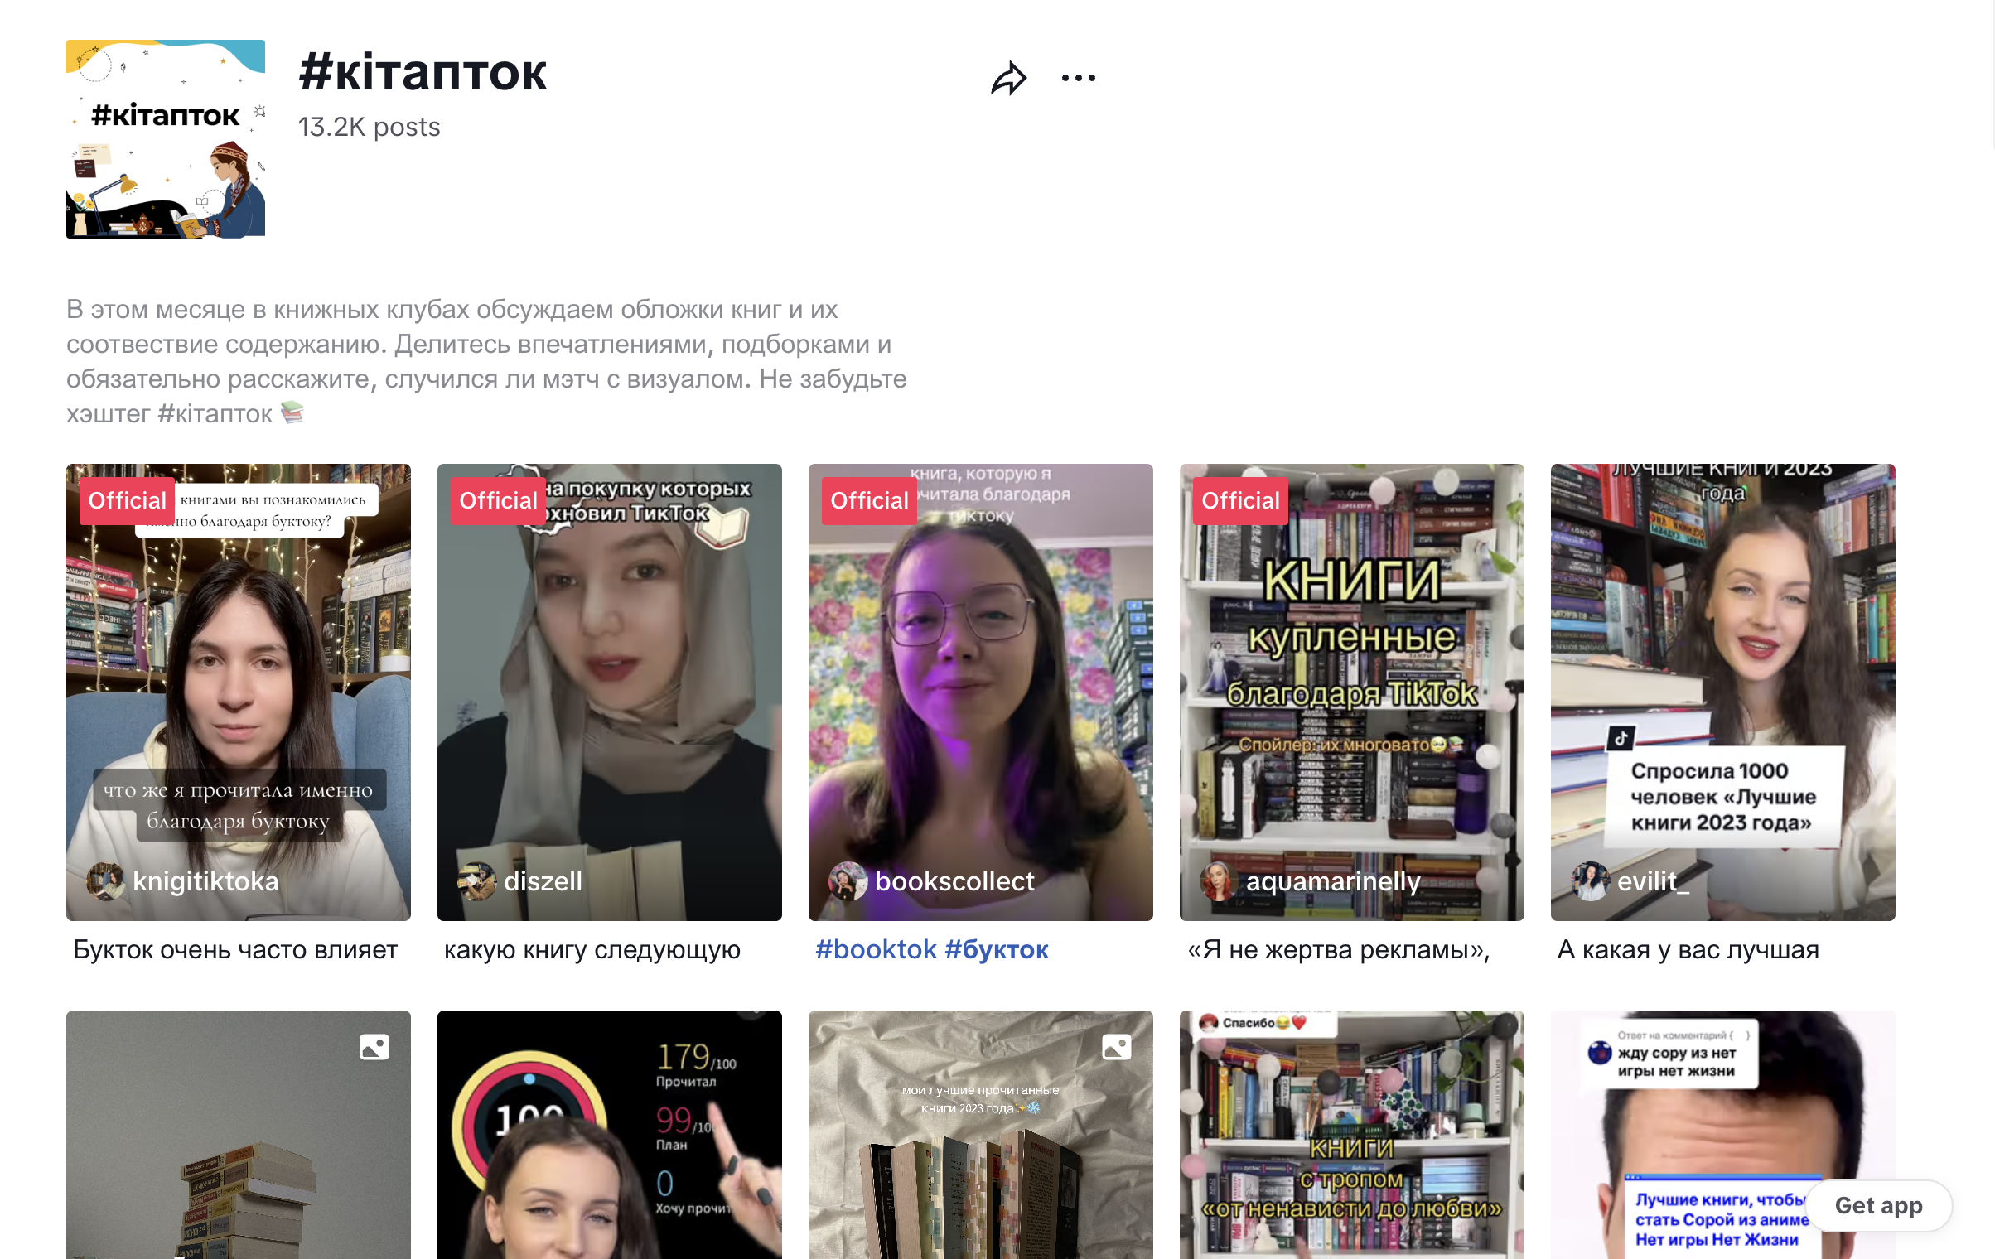This screenshot has width=1995, height=1259.
Task: Click caption 'А какая у вас лучшая'
Action: 1688,949
